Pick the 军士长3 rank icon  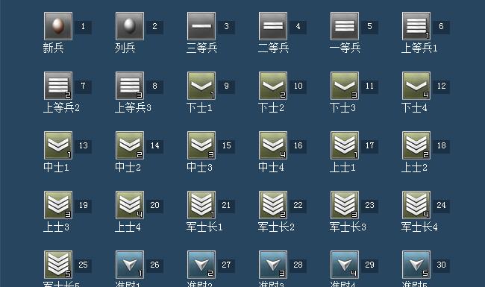(x=345, y=205)
